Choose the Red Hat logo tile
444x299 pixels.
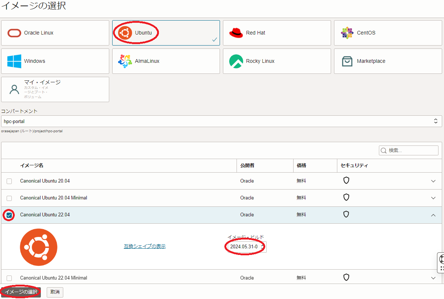(277, 33)
